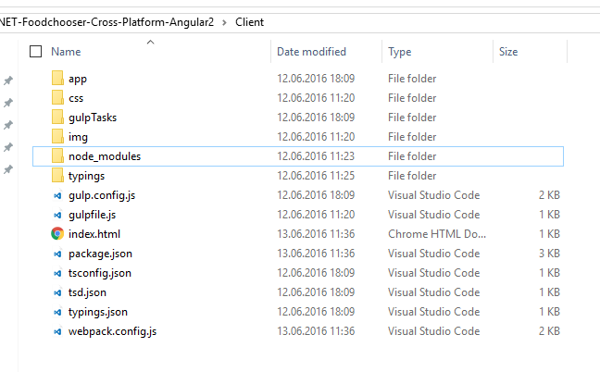This screenshot has height=372, width=600.
Task: Click the date modified of index.html
Action: [316, 234]
